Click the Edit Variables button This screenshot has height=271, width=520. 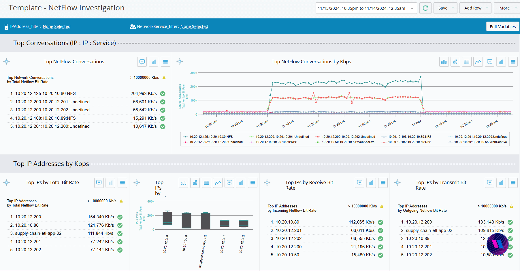click(503, 26)
